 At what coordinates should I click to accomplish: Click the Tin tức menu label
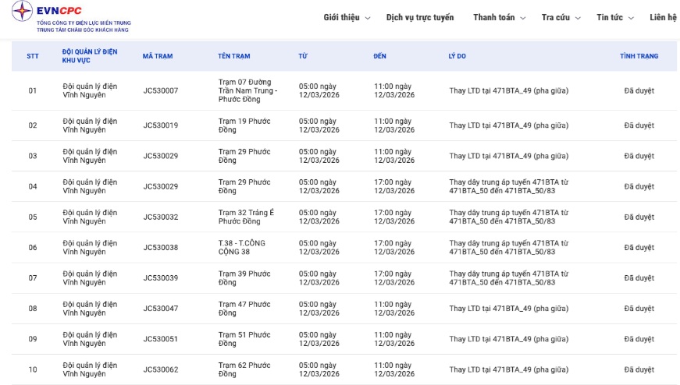pos(610,17)
